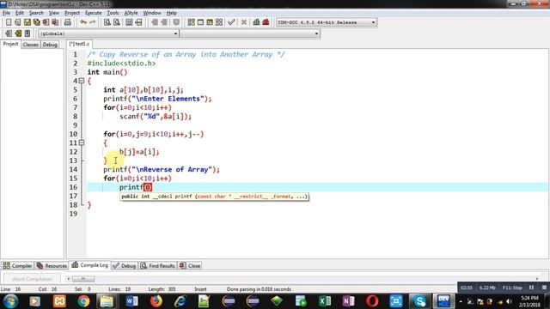Open the File menu
The height and width of the screenshot is (309, 550).
pyautogui.click(x=6, y=13)
